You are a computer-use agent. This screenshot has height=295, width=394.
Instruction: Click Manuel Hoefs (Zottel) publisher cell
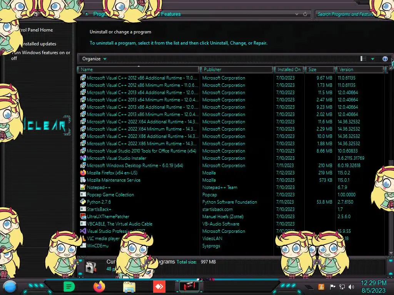[x=223, y=216]
